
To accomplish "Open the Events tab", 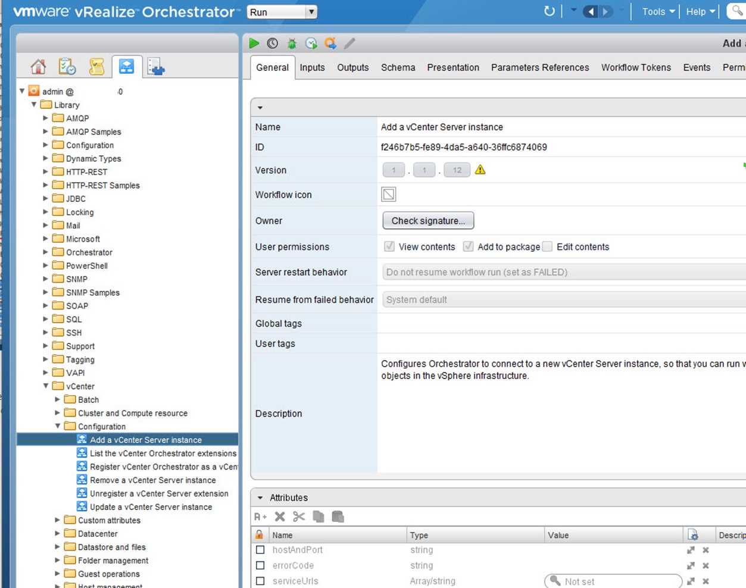I will (x=697, y=67).
